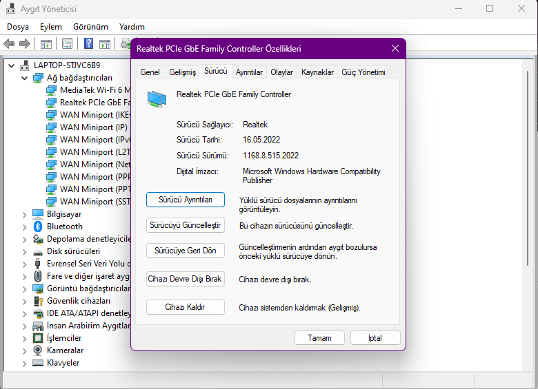Click the blue Help question-mark toolbar icon
Image resolution: width=538 pixels, height=389 pixels.
[x=88, y=43]
